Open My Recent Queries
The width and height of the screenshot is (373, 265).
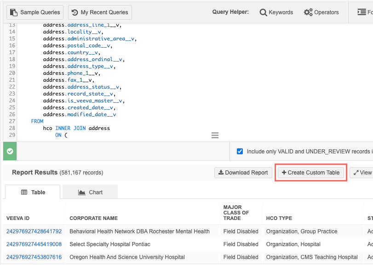(100, 12)
